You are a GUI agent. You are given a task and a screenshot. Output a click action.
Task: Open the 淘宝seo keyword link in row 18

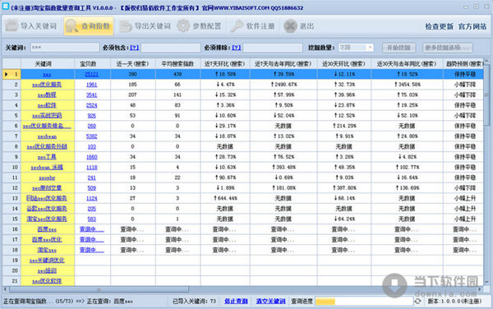tap(47, 250)
